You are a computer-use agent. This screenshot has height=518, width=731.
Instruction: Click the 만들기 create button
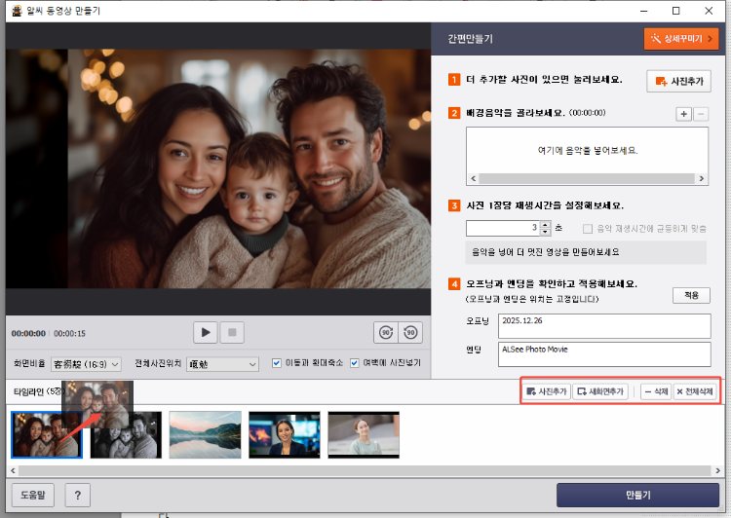(x=637, y=495)
